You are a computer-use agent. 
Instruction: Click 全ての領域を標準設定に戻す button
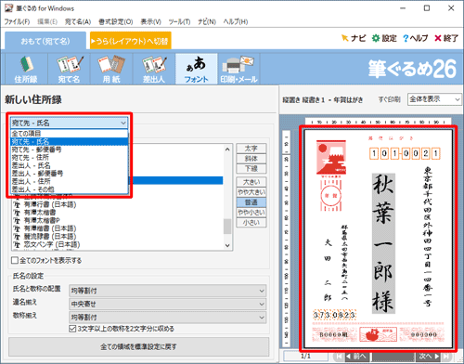(x=138, y=346)
